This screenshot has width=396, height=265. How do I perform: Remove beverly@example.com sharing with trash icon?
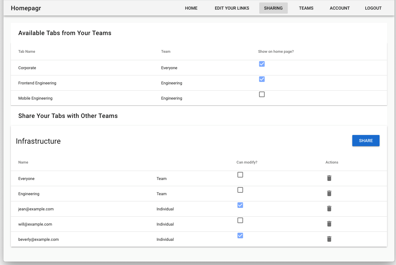point(329,239)
